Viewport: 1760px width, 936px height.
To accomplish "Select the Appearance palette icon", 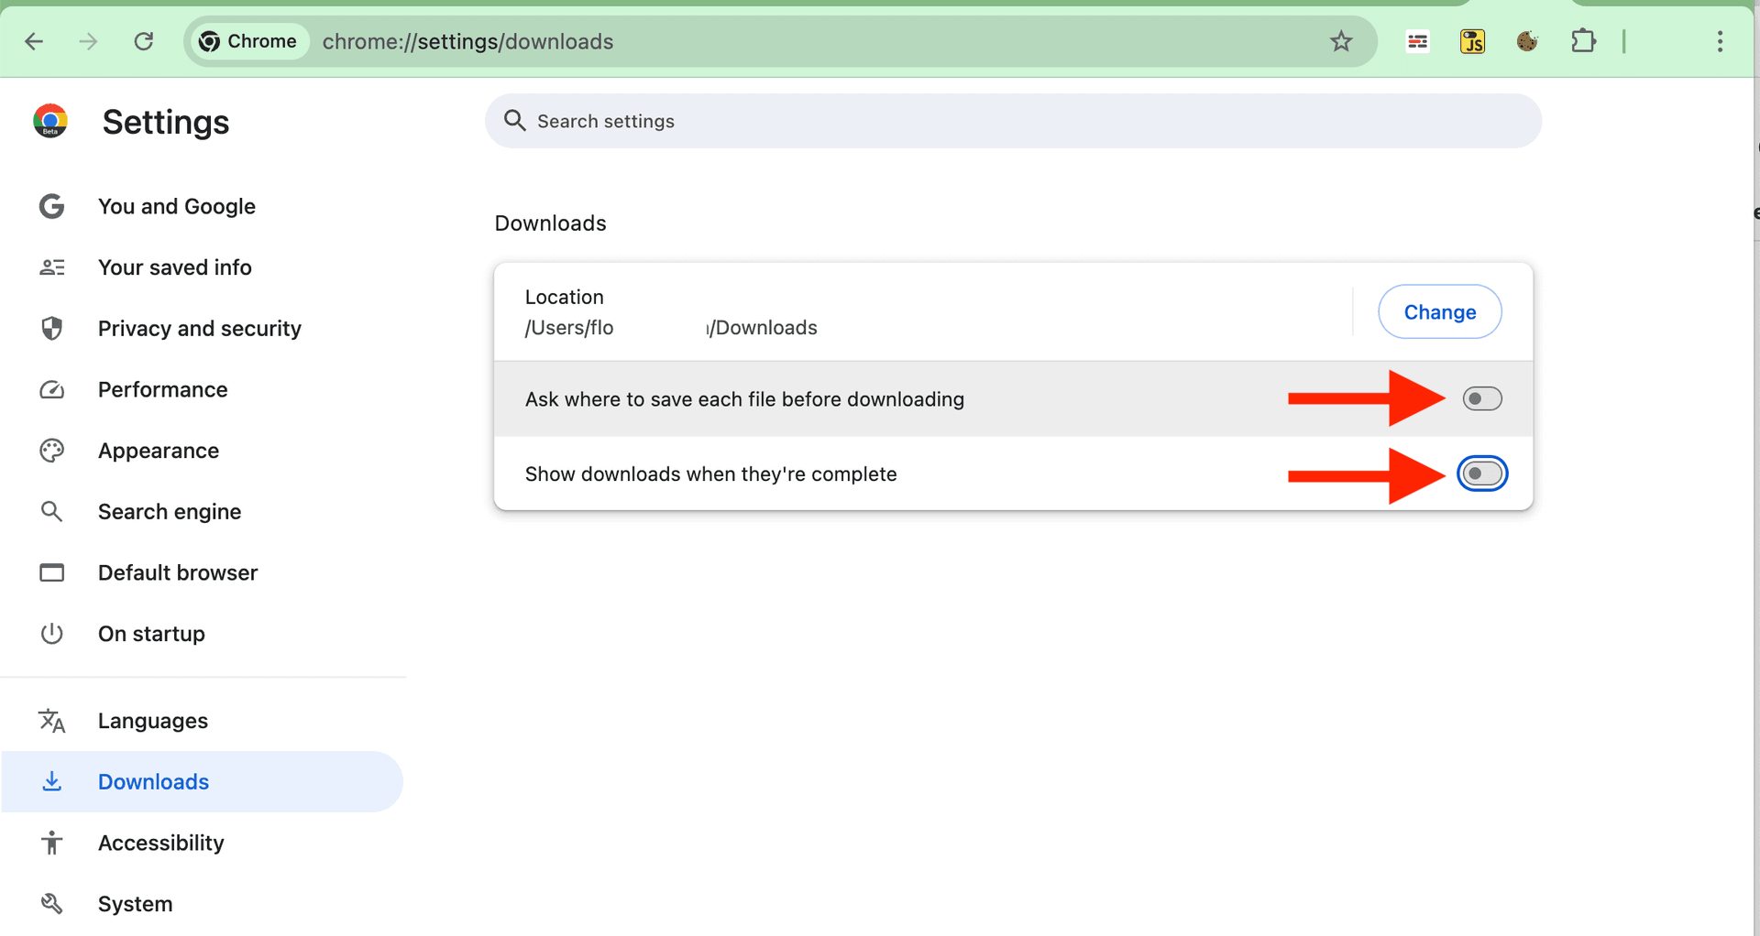I will pos(51,450).
